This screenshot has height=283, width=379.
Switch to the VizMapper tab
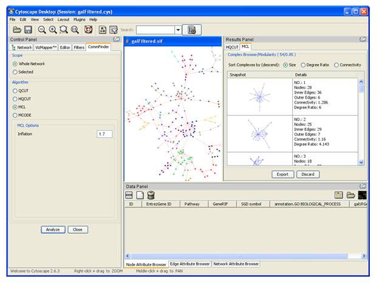[46, 47]
